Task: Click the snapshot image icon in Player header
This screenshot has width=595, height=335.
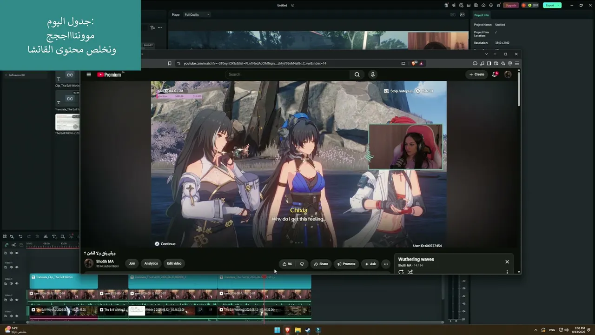Action: tap(462, 14)
